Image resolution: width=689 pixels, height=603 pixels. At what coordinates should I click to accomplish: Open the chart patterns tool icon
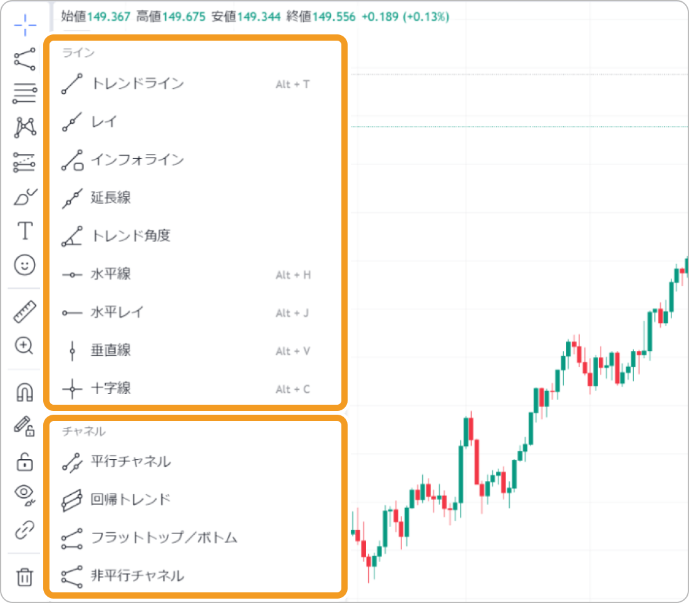pyautogui.click(x=24, y=128)
